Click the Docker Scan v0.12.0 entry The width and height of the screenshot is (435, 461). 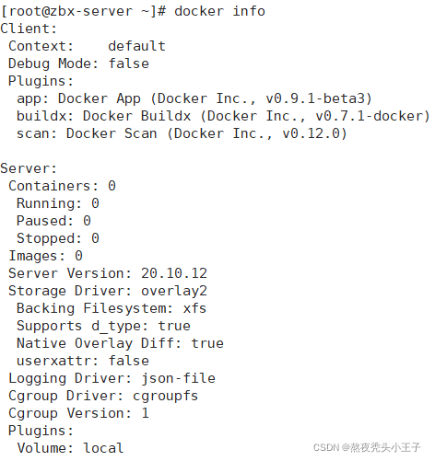tap(182, 133)
